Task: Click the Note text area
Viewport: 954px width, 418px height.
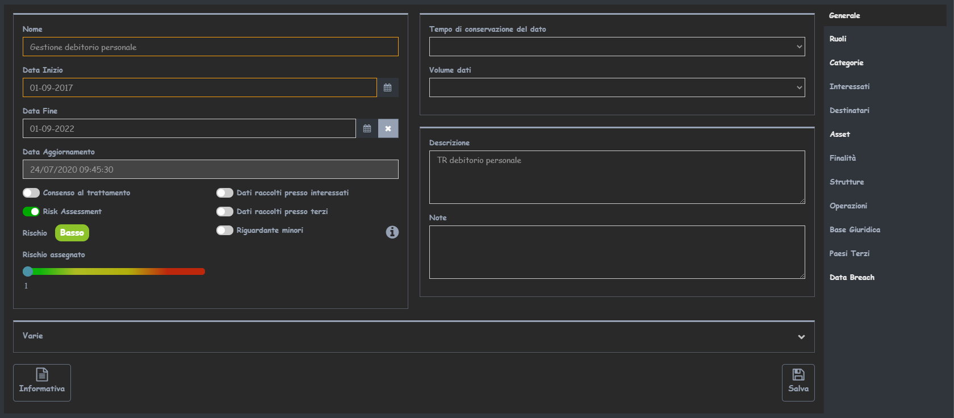Action: click(617, 252)
